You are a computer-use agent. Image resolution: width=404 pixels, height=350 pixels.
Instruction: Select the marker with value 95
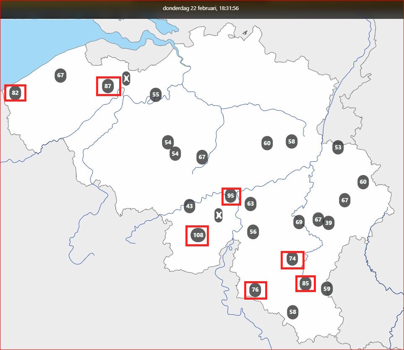pyautogui.click(x=231, y=196)
